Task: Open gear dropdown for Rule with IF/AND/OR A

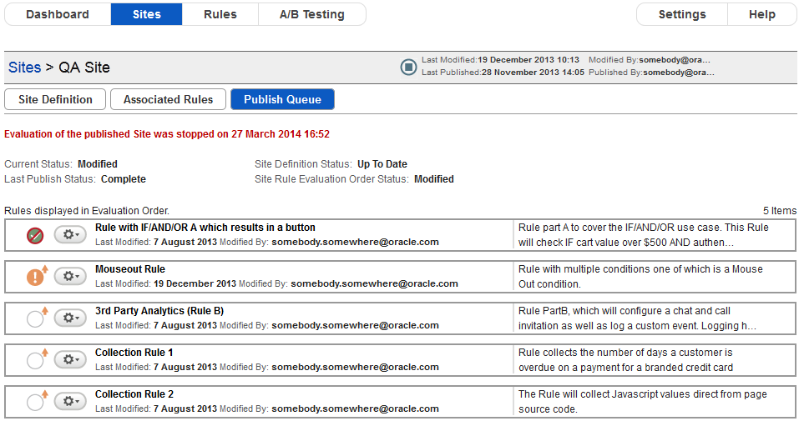Action: click(x=70, y=235)
